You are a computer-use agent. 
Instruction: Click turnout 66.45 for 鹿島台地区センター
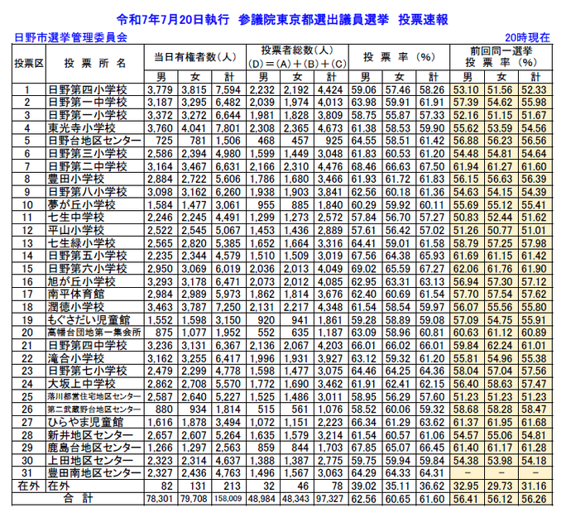(432, 448)
